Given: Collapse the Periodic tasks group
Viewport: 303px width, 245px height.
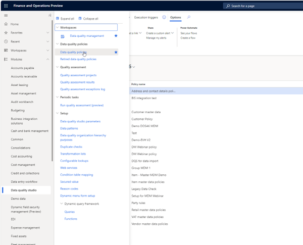Looking at the screenshot, I should pyautogui.click(x=57, y=97).
